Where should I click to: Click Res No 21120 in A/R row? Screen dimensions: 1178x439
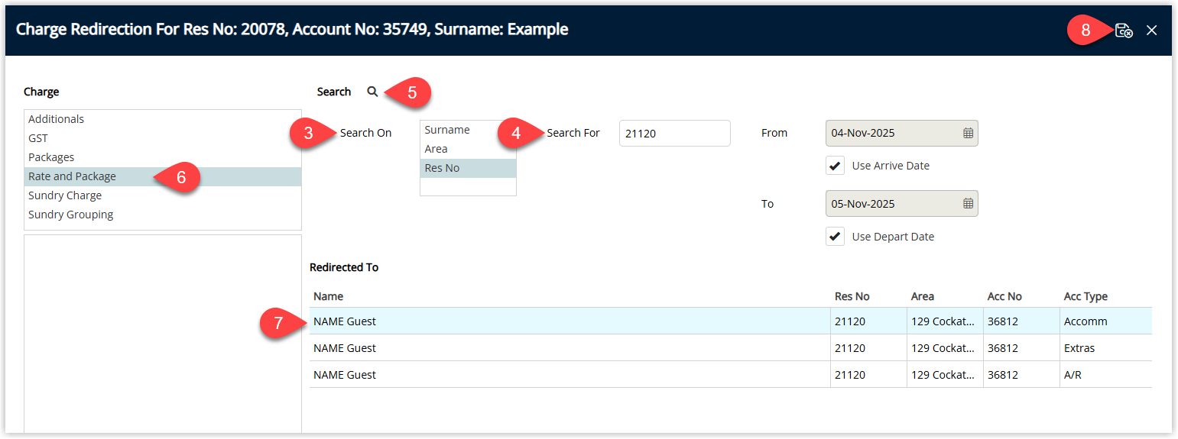coord(868,375)
